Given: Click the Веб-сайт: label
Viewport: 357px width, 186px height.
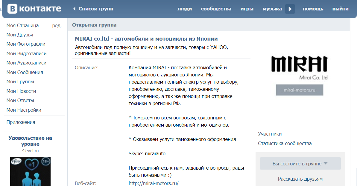Looking at the screenshot, I should click(x=86, y=183).
